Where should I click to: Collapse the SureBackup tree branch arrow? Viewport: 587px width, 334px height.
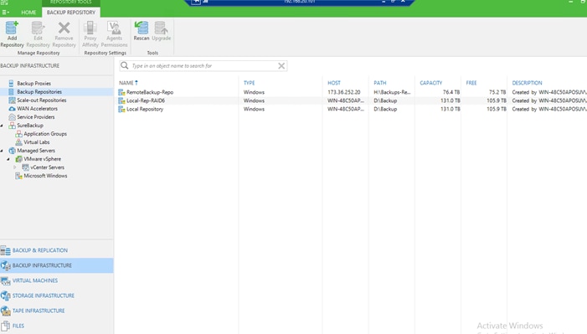pyautogui.click(x=3, y=126)
